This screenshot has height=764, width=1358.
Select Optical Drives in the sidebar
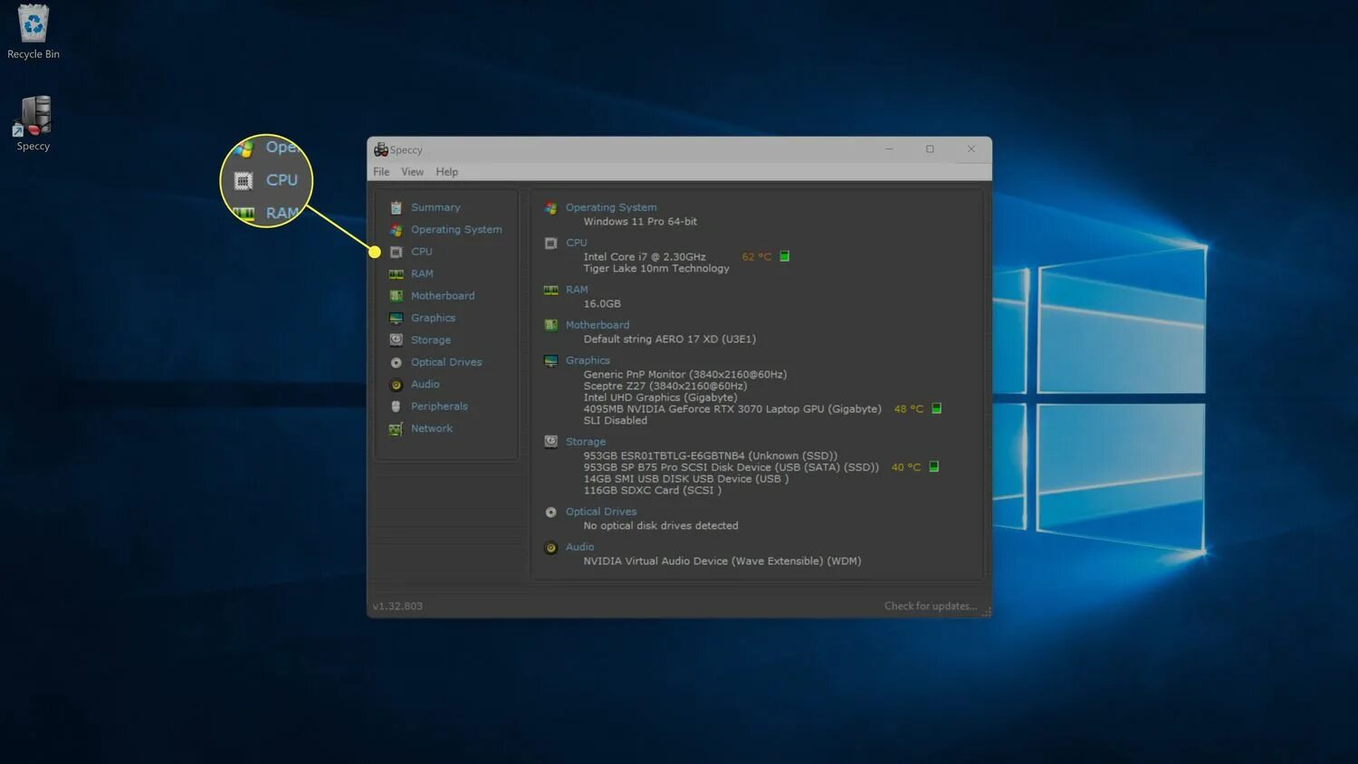pos(446,362)
